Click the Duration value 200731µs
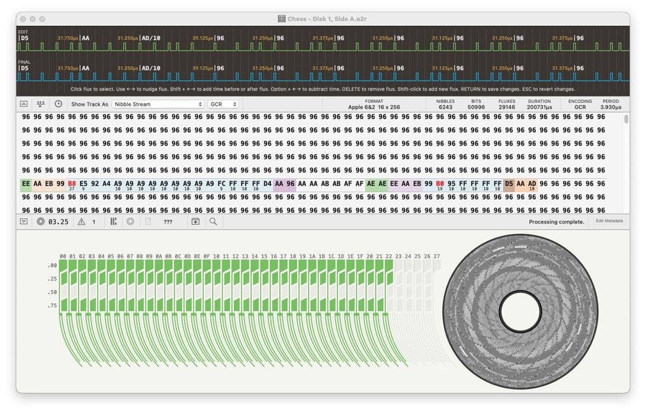 click(x=539, y=107)
